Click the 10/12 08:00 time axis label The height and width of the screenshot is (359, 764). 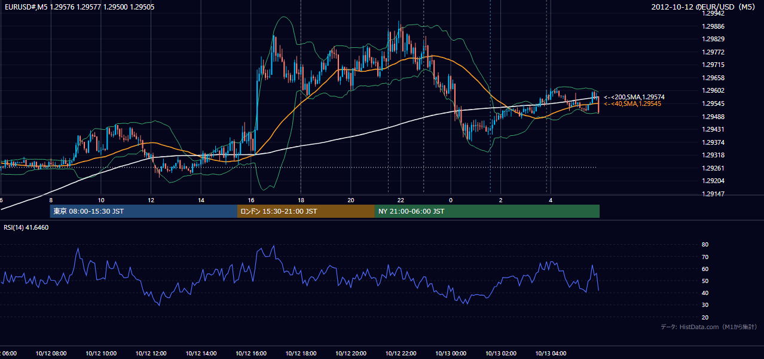pos(51,353)
